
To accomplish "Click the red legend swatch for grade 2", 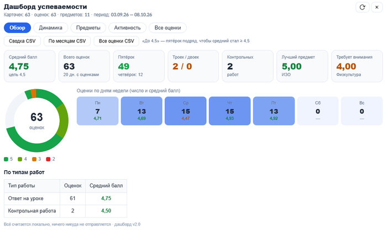I will tap(48, 159).
